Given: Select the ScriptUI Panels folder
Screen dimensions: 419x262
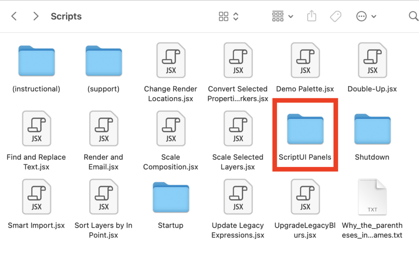Looking at the screenshot, I should point(305,129).
